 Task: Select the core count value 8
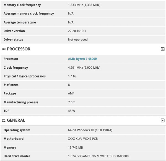(69, 85)
